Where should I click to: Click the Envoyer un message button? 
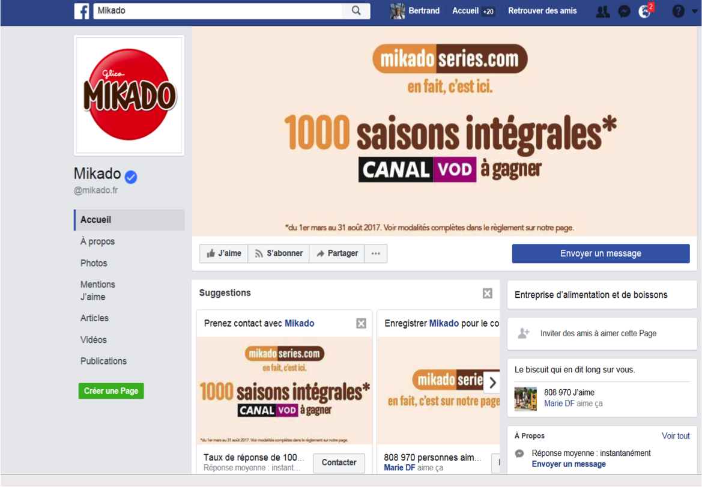coord(601,253)
